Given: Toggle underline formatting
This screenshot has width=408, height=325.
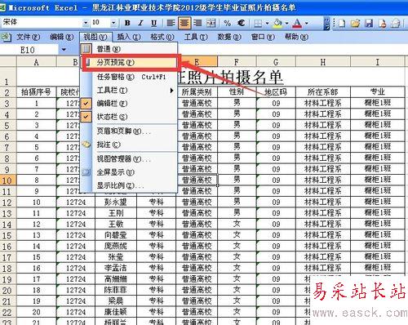Looking at the screenshot, I should (x=153, y=23).
